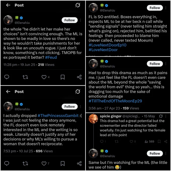The height and width of the screenshot is (171, 171).
Task: Bookmark the #Feud post
Action: pos(63,77)
